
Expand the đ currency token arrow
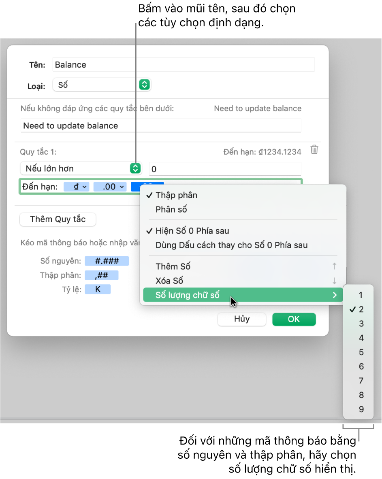[84, 187]
